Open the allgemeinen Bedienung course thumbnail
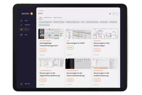This screenshot has width=142, height=95. click(51, 64)
